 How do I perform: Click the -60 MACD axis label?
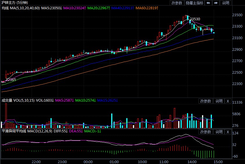coord(235,156)
